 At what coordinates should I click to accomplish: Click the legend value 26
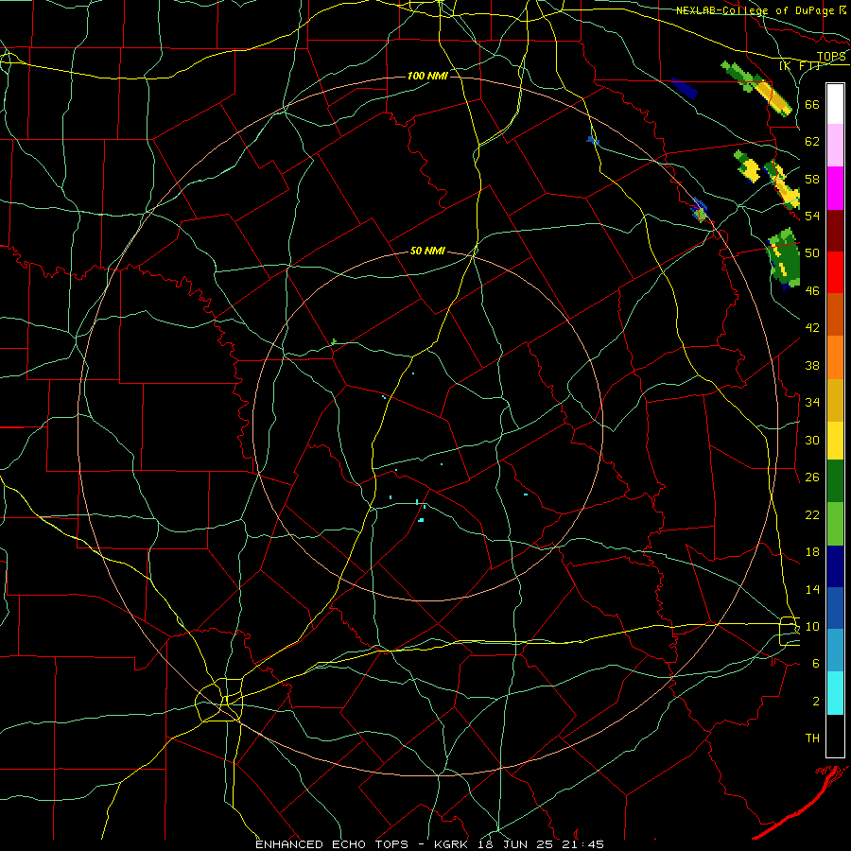[812, 478]
